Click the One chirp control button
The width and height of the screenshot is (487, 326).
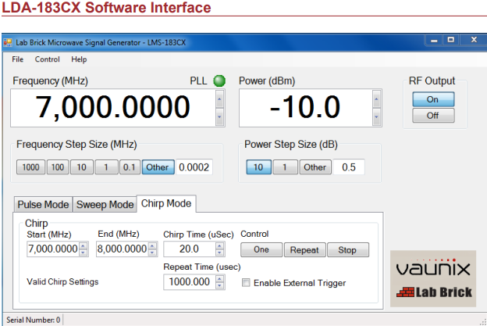261,250
